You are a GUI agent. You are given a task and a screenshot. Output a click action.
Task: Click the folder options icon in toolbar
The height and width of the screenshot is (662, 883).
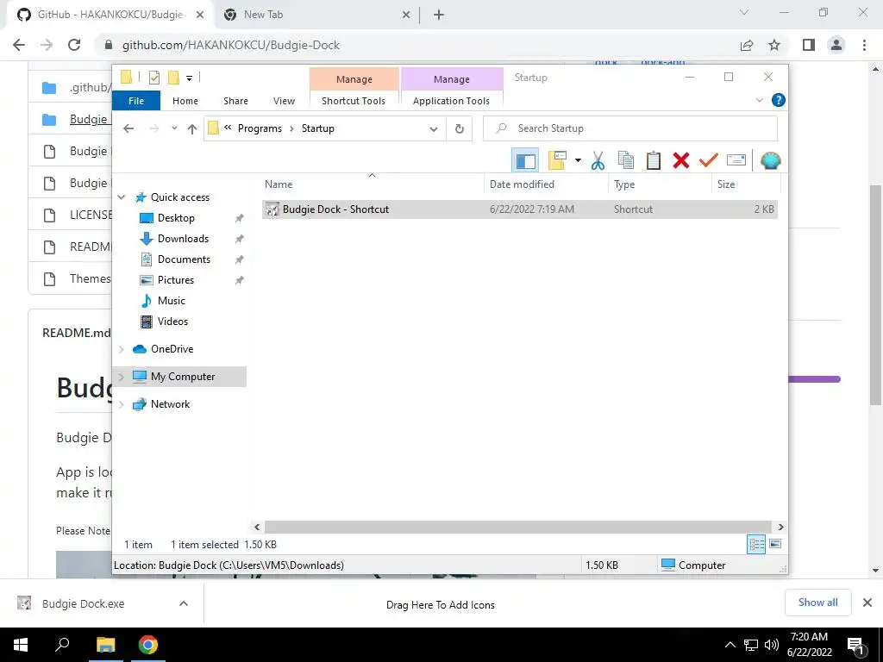pos(557,161)
